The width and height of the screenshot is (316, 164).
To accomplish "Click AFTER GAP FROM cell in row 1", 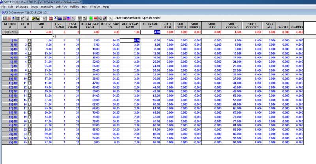I will 130,40.
